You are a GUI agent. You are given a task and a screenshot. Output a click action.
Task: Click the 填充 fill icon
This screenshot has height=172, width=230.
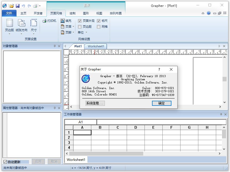[x=62, y=21]
